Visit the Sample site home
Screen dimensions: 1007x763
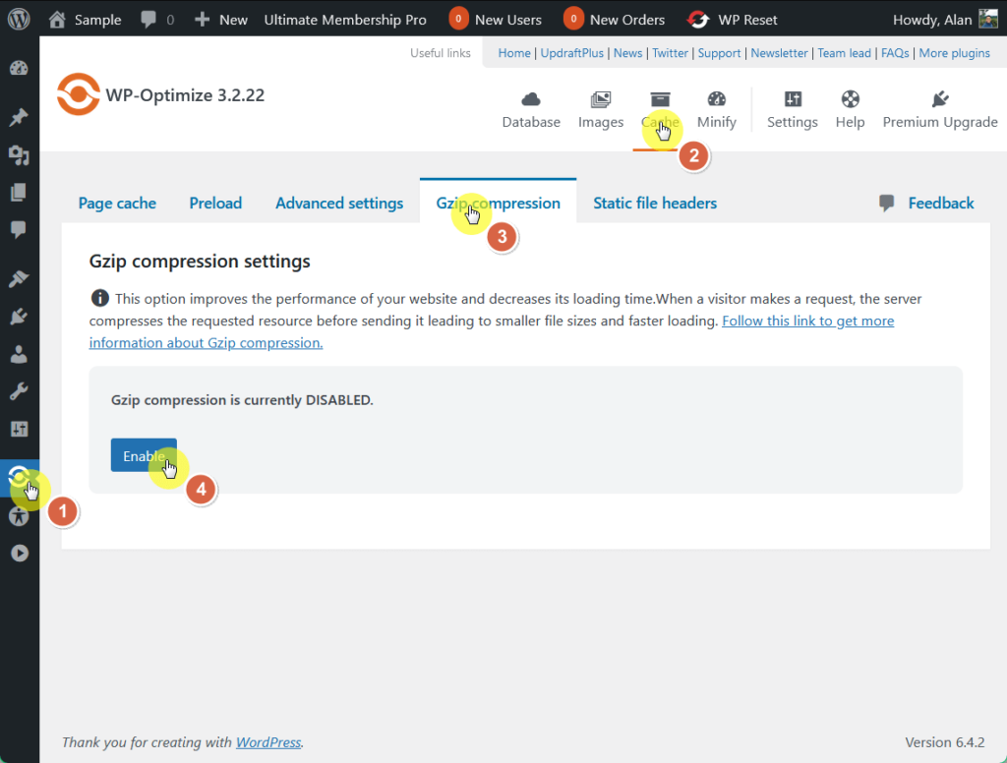click(85, 20)
